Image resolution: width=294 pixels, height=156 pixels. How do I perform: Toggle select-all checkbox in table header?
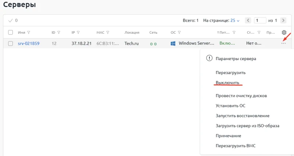pyautogui.click(x=10, y=32)
